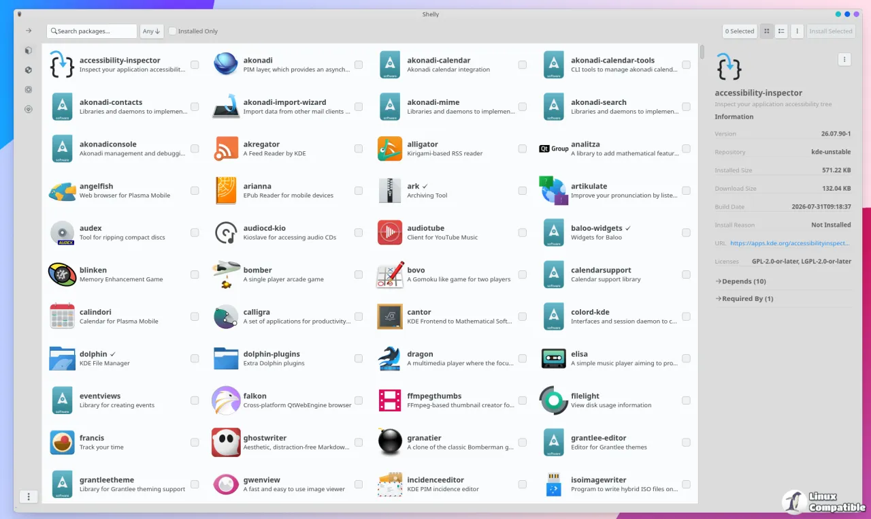Check the incidenceeditor package checkbox
Image resolution: width=871 pixels, height=519 pixels.
point(523,485)
